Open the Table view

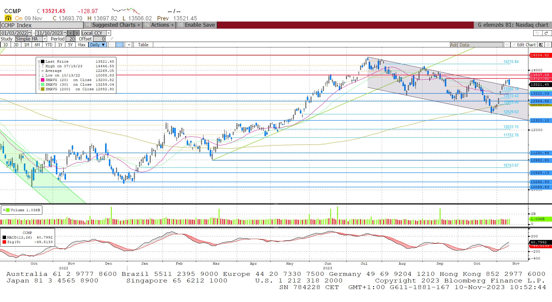click(143, 45)
